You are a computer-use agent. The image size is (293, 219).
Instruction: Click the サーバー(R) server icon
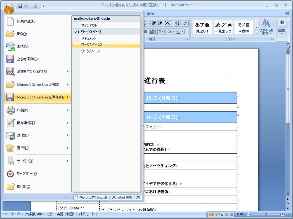(11, 161)
